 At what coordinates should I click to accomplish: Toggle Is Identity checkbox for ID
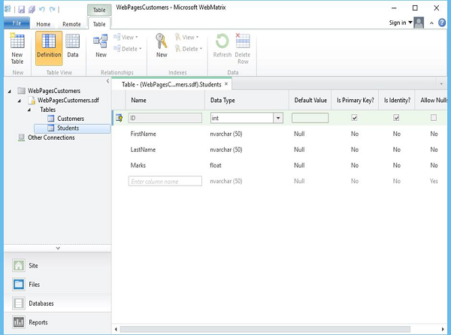click(396, 118)
